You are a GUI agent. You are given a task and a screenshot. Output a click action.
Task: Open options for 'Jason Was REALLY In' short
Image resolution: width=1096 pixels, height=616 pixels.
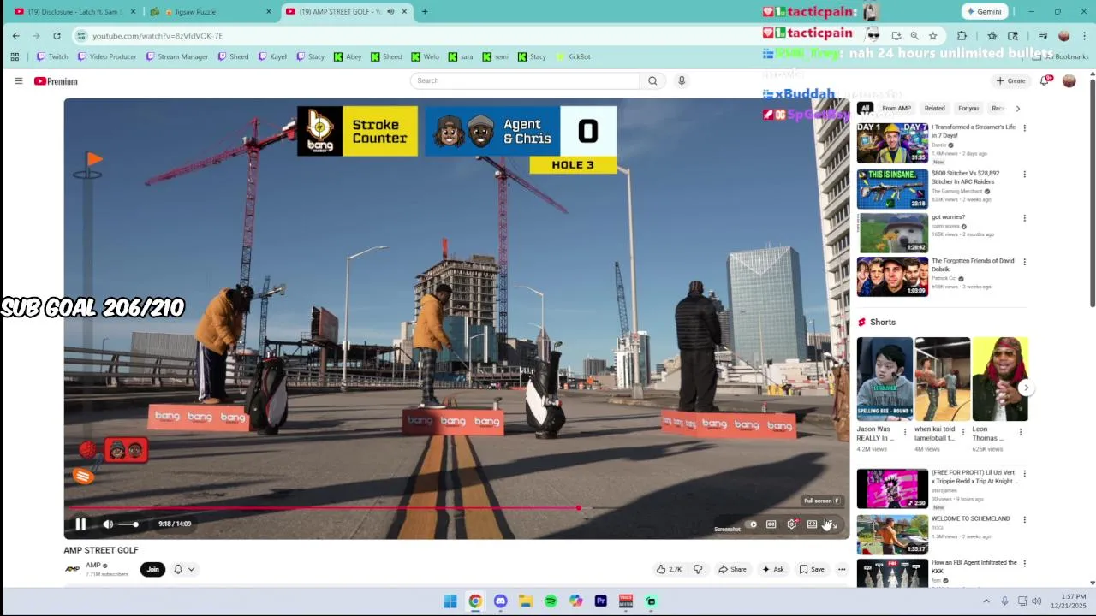[905, 432]
